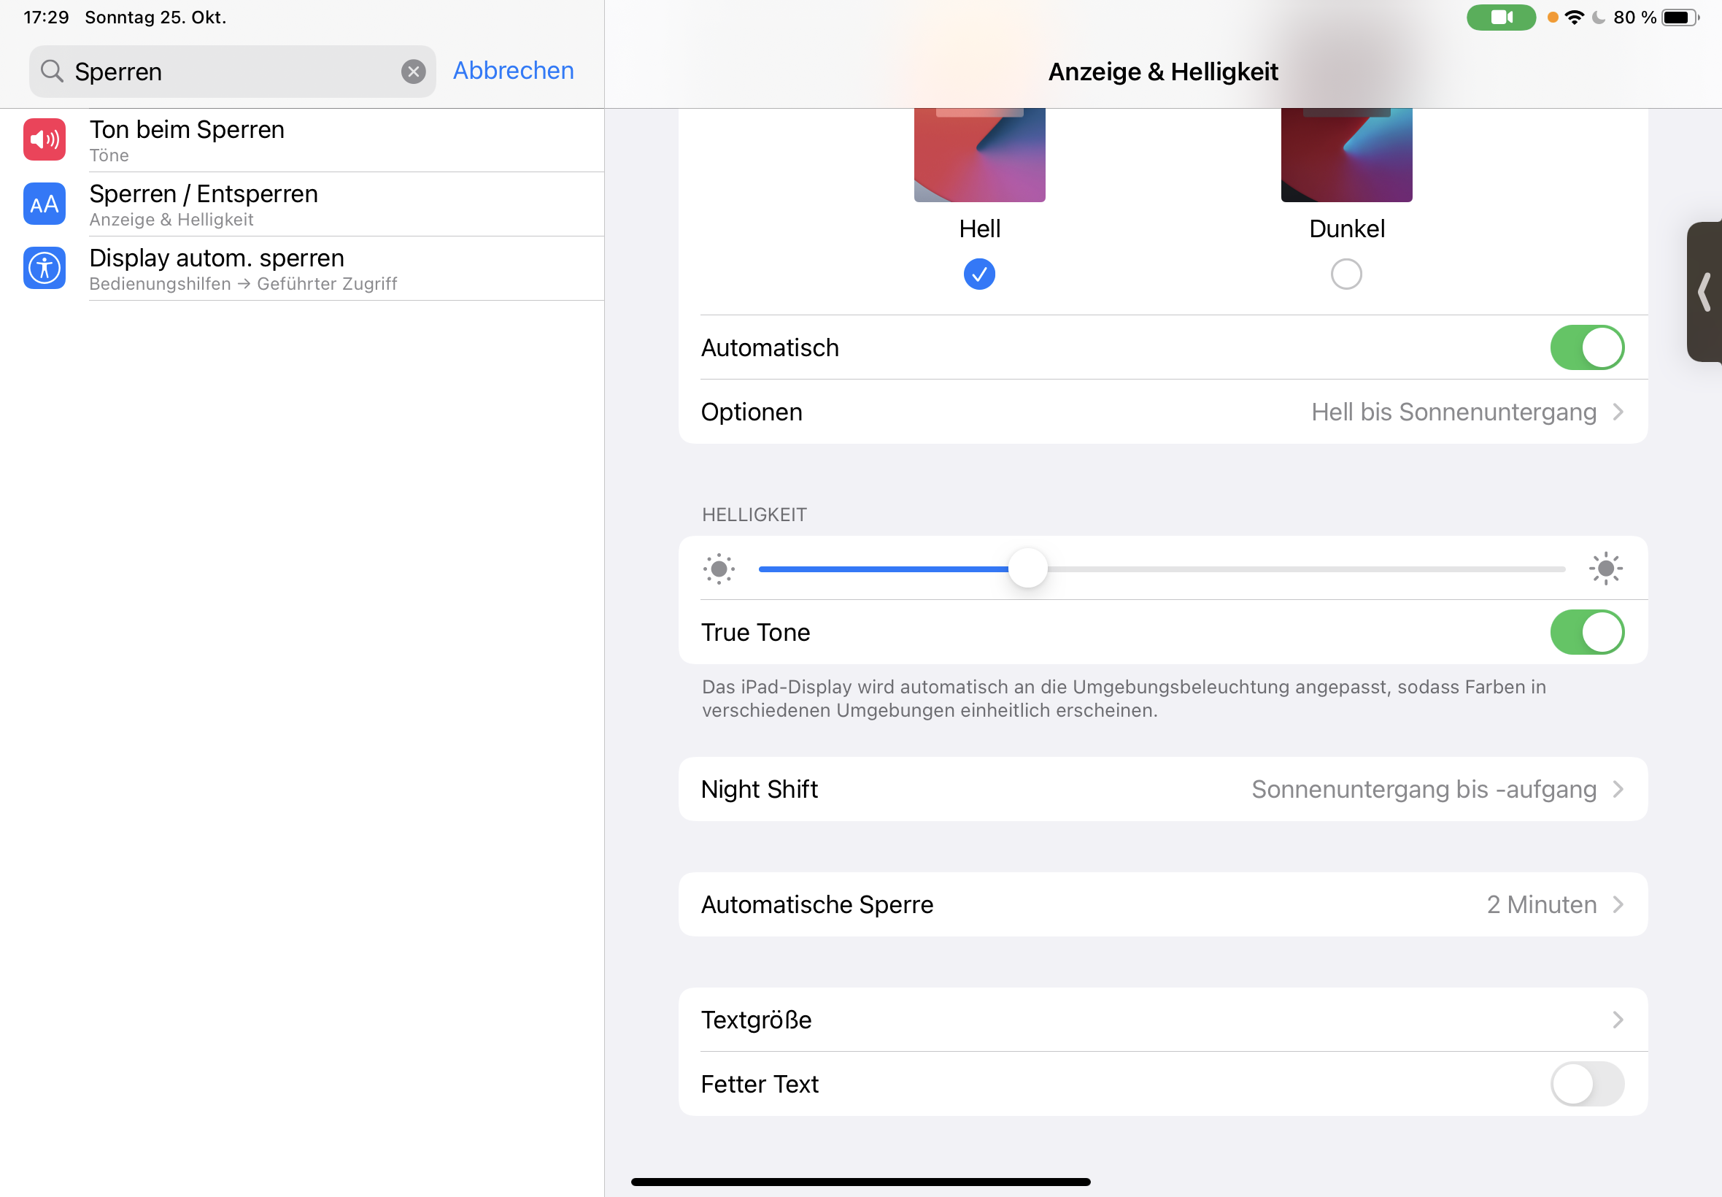Tap the high brightness sun icon
The image size is (1722, 1197).
click(1605, 569)
